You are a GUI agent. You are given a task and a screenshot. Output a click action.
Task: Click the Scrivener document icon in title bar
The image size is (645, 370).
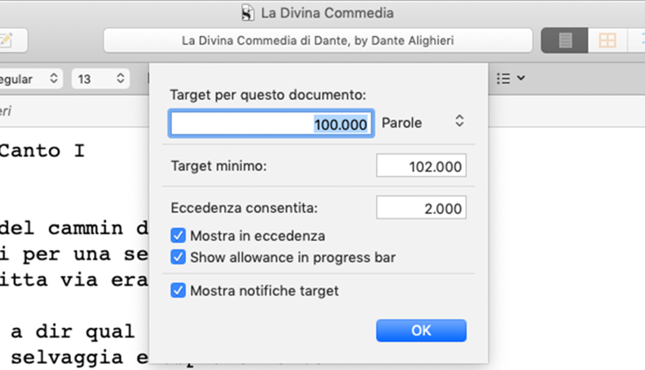click(x=248, y=13)
